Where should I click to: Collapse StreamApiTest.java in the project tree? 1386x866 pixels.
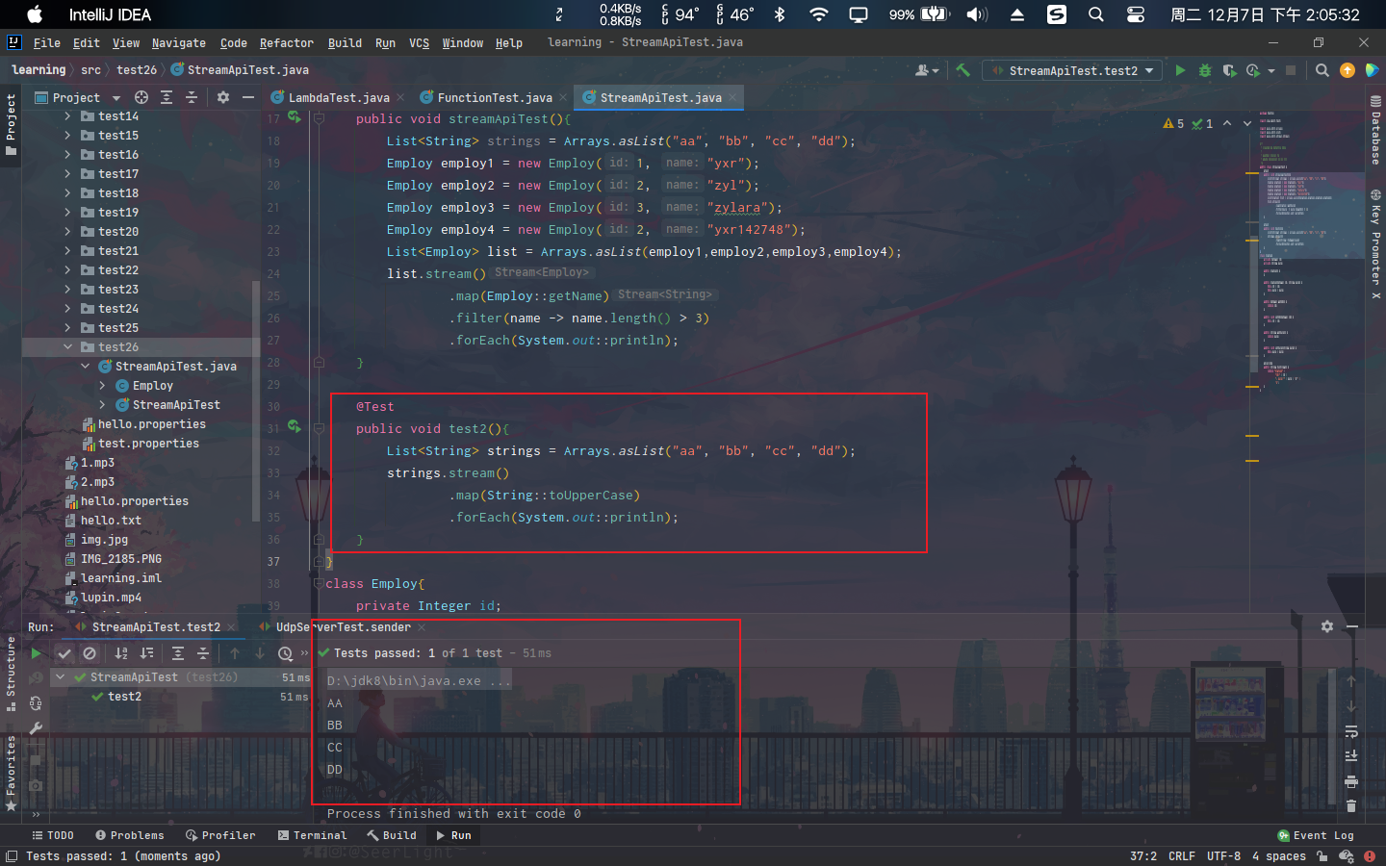[x=85, y=367]
